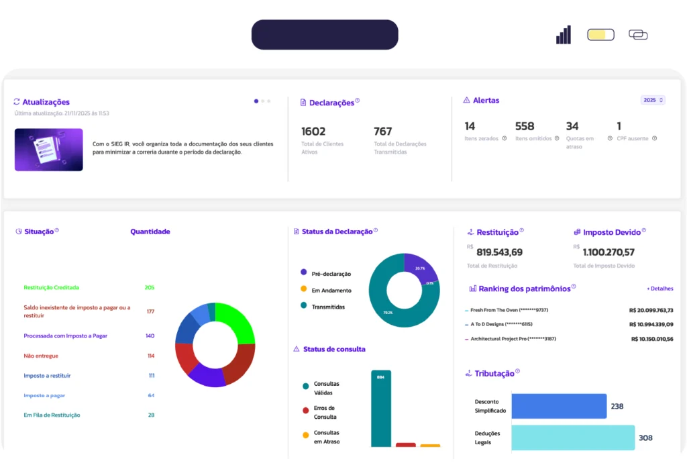Click the bar chart icon at top
The width and height of the screenshot is (687, 463).
(x=564, y=35)
